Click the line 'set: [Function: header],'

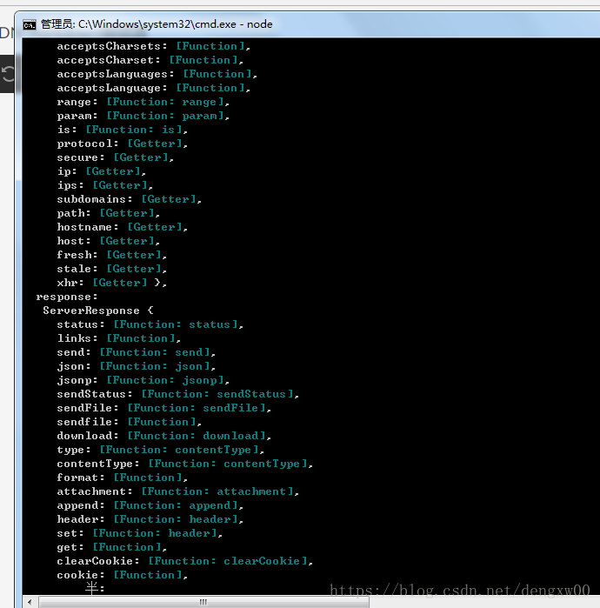point(139,533)
